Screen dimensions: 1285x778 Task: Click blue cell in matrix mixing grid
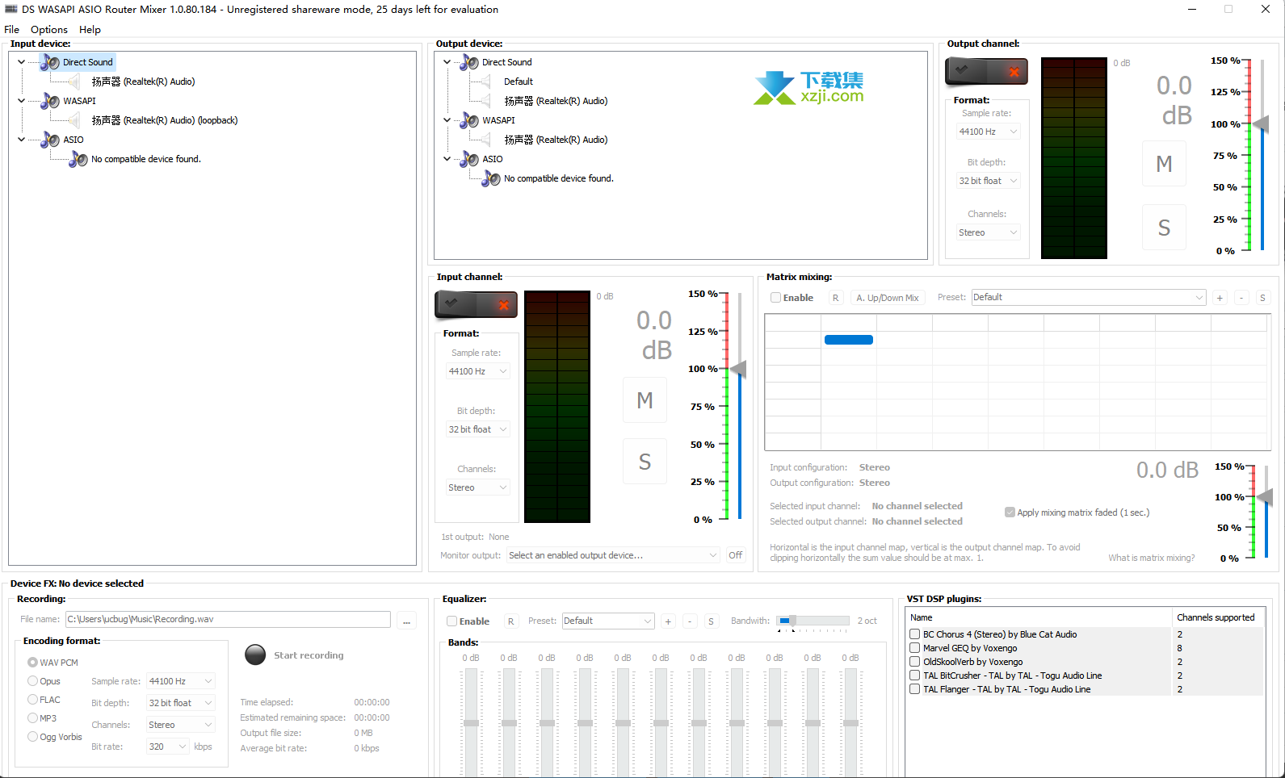(x=848, y=340)
